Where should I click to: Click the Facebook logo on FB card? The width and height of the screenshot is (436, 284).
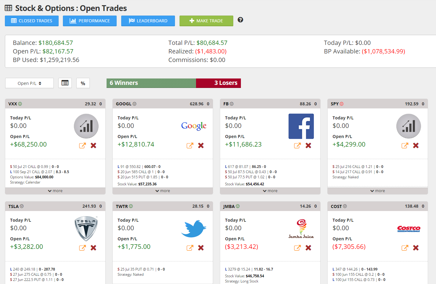pyautogui.click(x=301, y=126)
